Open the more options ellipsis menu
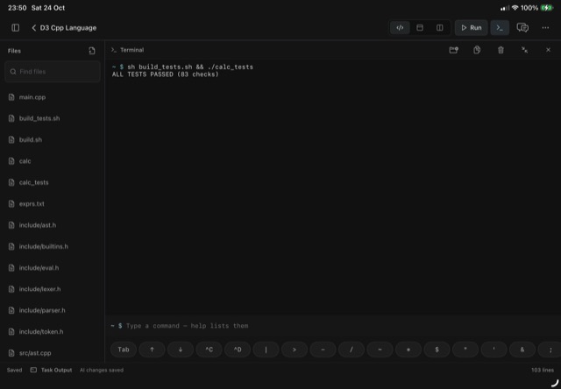The width and height of the screenshot is (561, 389). (x=545, y=27)
